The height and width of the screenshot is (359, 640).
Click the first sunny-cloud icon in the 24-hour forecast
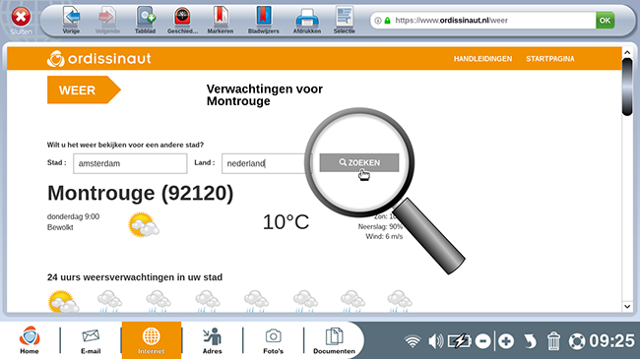pos(63,302)
